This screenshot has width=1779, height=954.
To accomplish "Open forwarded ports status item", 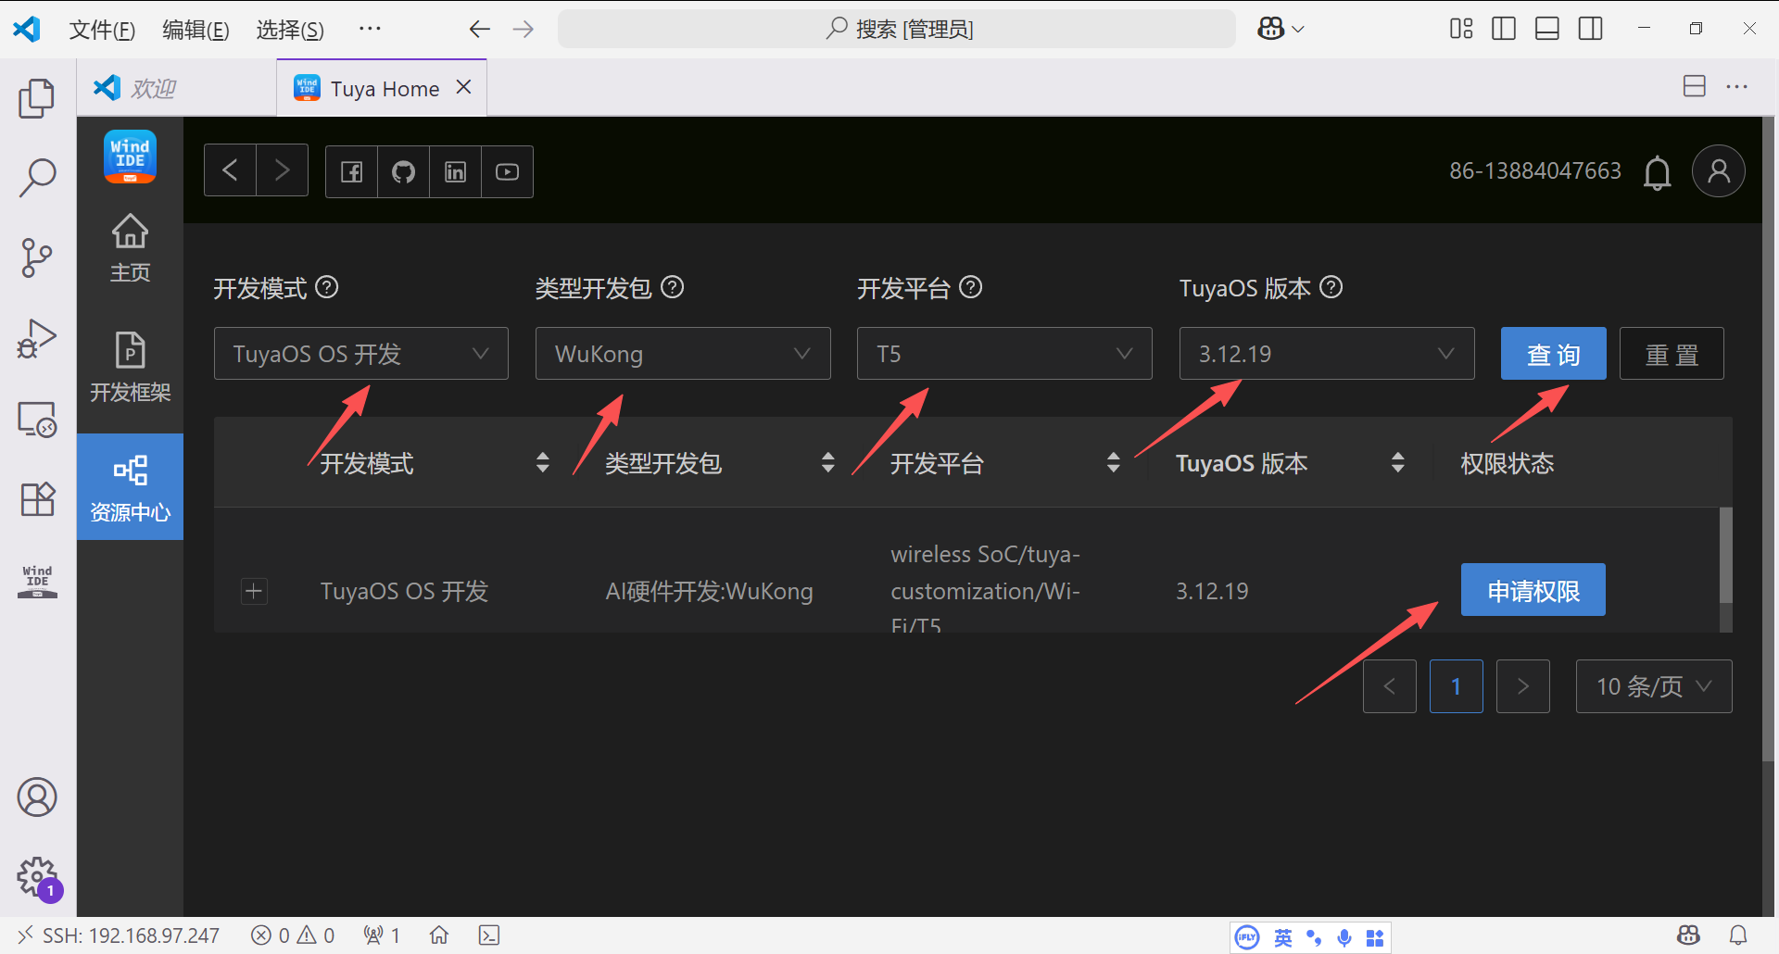I will 382,935.
